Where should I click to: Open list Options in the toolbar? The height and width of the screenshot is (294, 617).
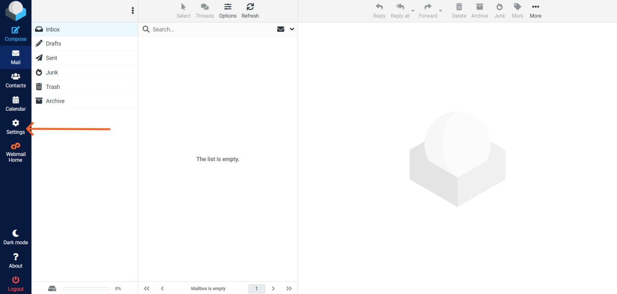(x=228, y=11)
